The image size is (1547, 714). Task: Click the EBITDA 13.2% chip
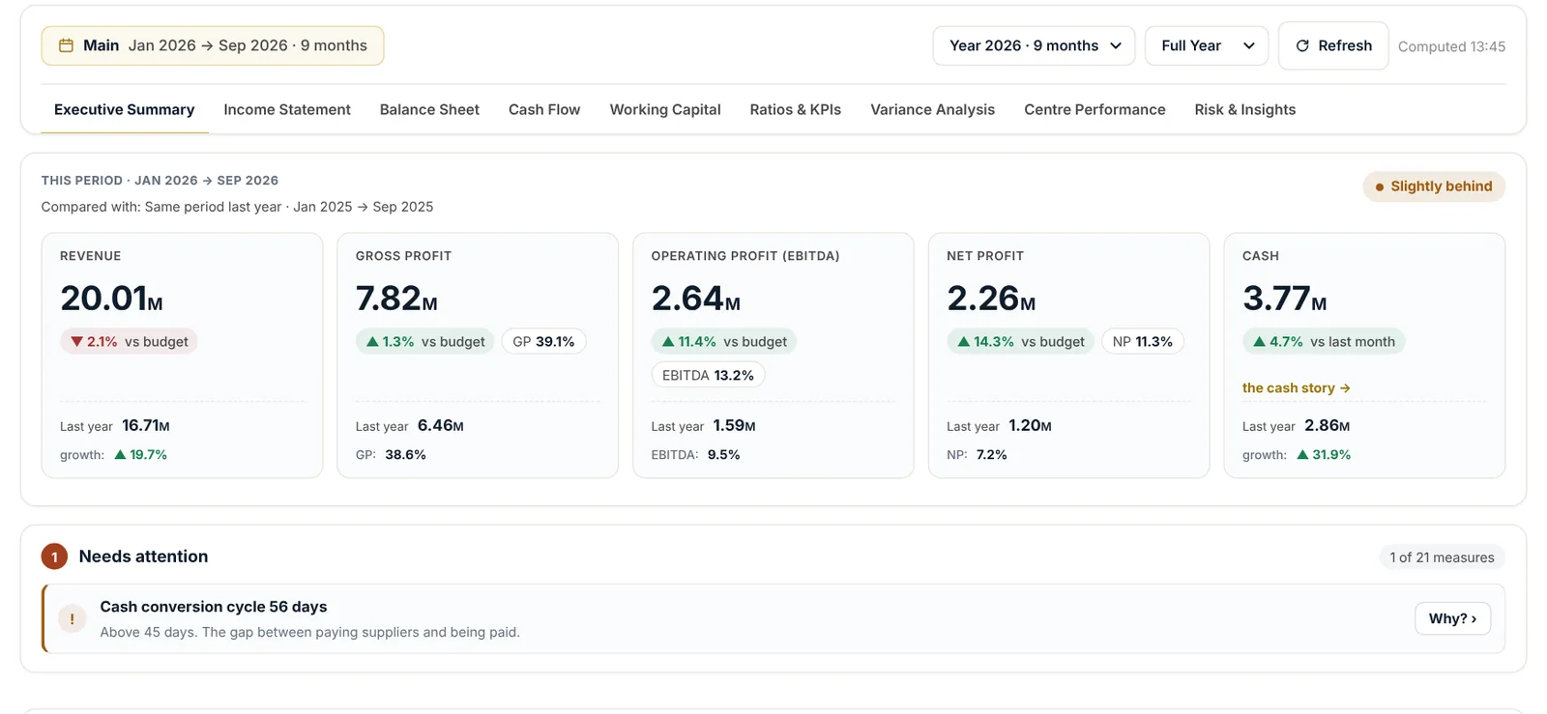click(x=708, y=375)
